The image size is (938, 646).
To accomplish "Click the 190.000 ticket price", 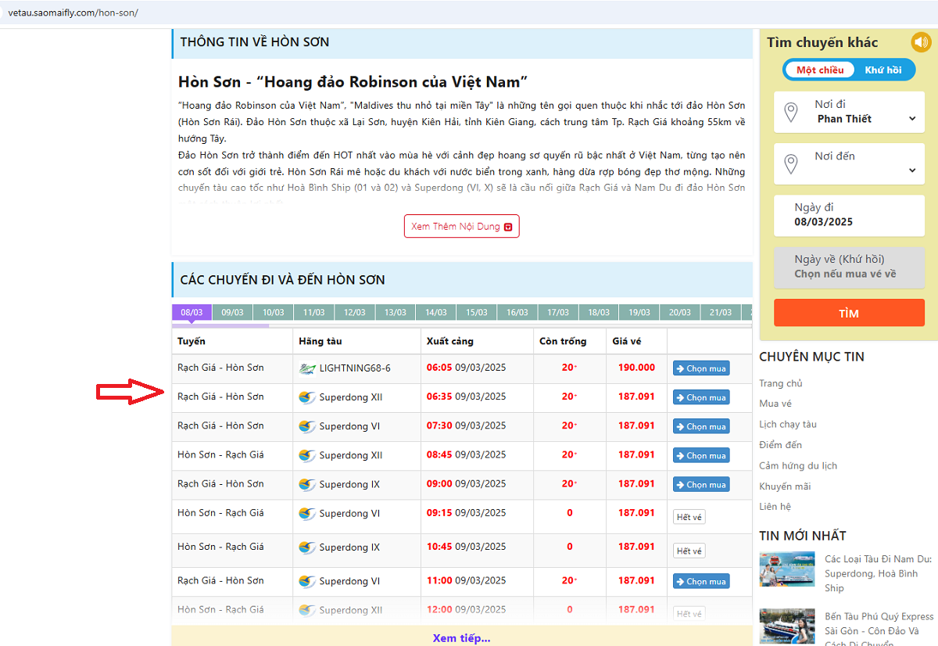I will pyautogui.click(x=636, y=368).
